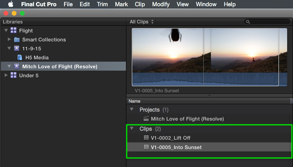Minimize the window with the yellow button
The width and height of the screenshot is (293, 167).
[x=14, y=13]
